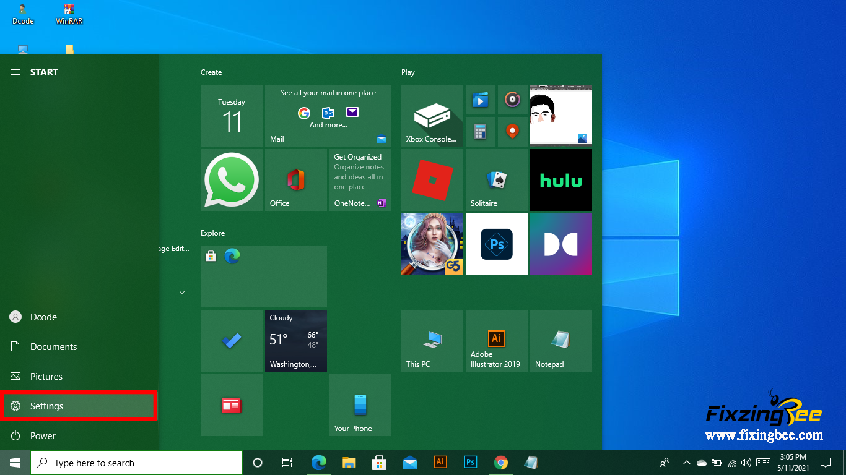Launch Adobe Illustrator 2019 tile
Viewport: 846px width, 475px height.
point(496,341)
